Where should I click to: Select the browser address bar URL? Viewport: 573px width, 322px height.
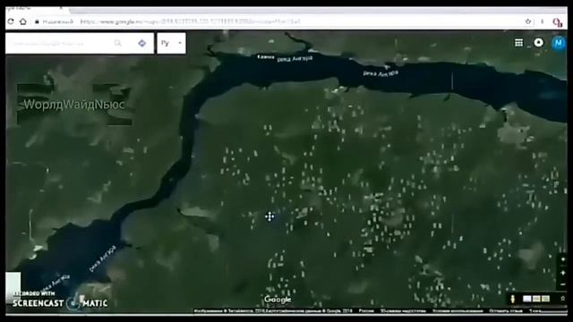tap(190, 21)
